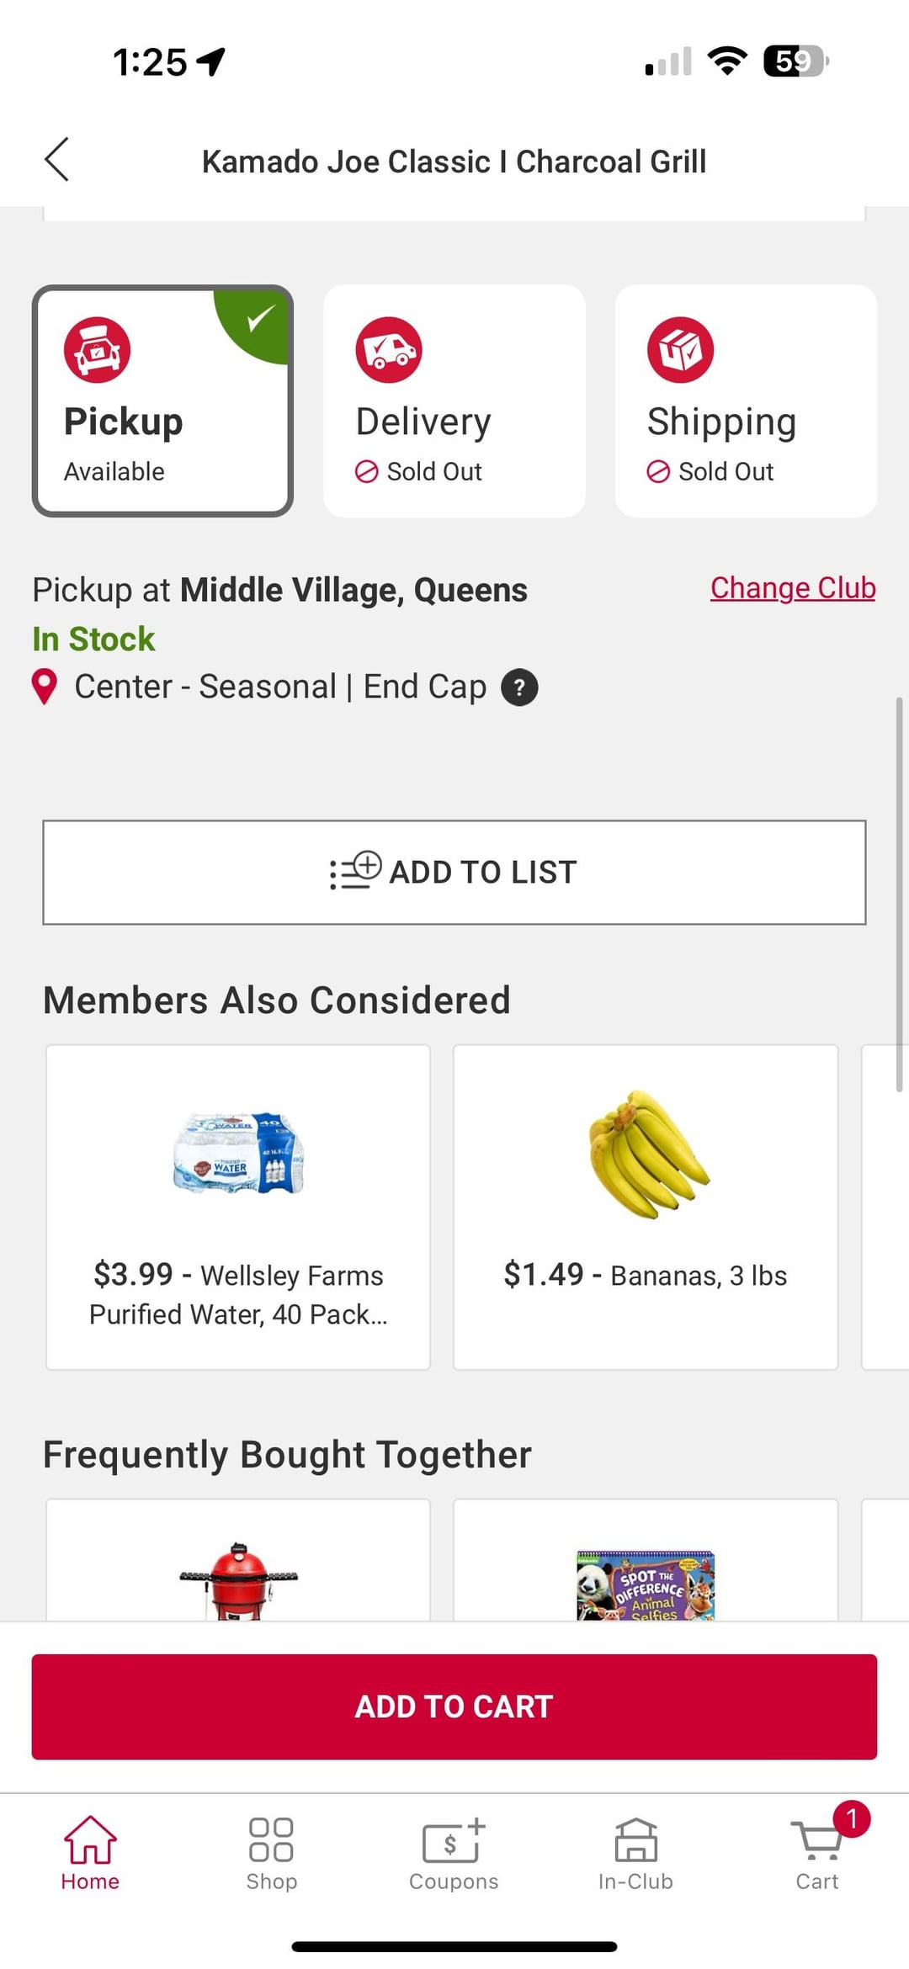Screen dimensions: 909x1969
Task: Click the Change Club link
Action: [x=792, y=588]
